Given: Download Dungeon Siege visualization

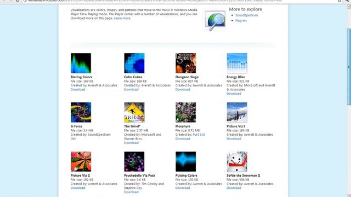Looking at the screenshot, I should tap(183, 90).
